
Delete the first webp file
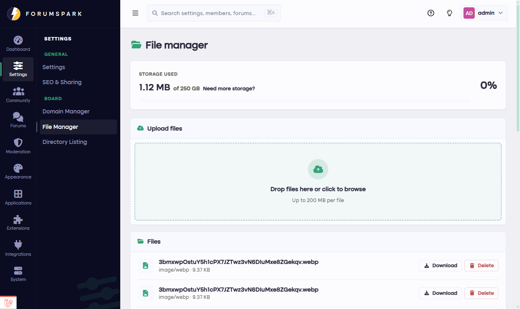pos(481,265)
